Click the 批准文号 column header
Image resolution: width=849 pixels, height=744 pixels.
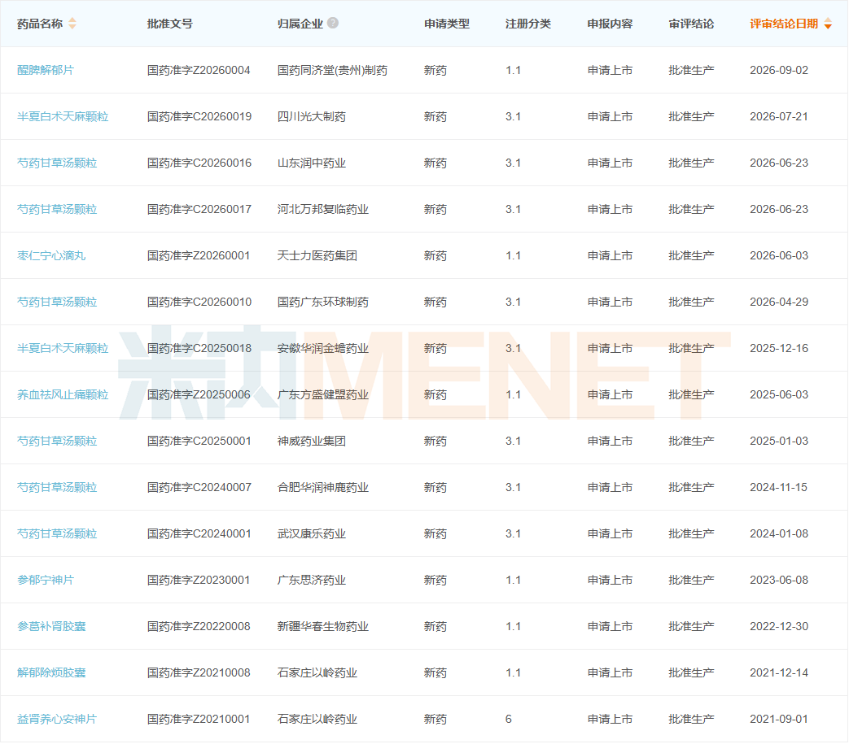click(x=169, y=24)
